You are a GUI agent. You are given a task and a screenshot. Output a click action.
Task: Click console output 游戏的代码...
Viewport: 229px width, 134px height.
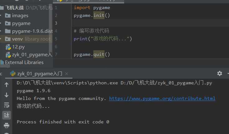[x=33, y=106]
